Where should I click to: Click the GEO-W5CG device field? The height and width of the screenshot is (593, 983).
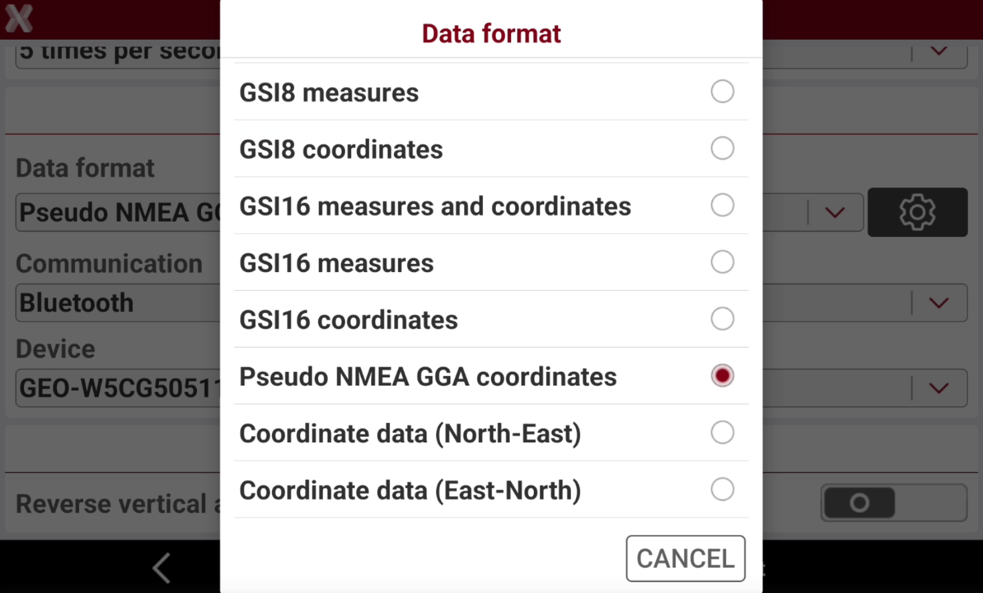pos(118,388)
